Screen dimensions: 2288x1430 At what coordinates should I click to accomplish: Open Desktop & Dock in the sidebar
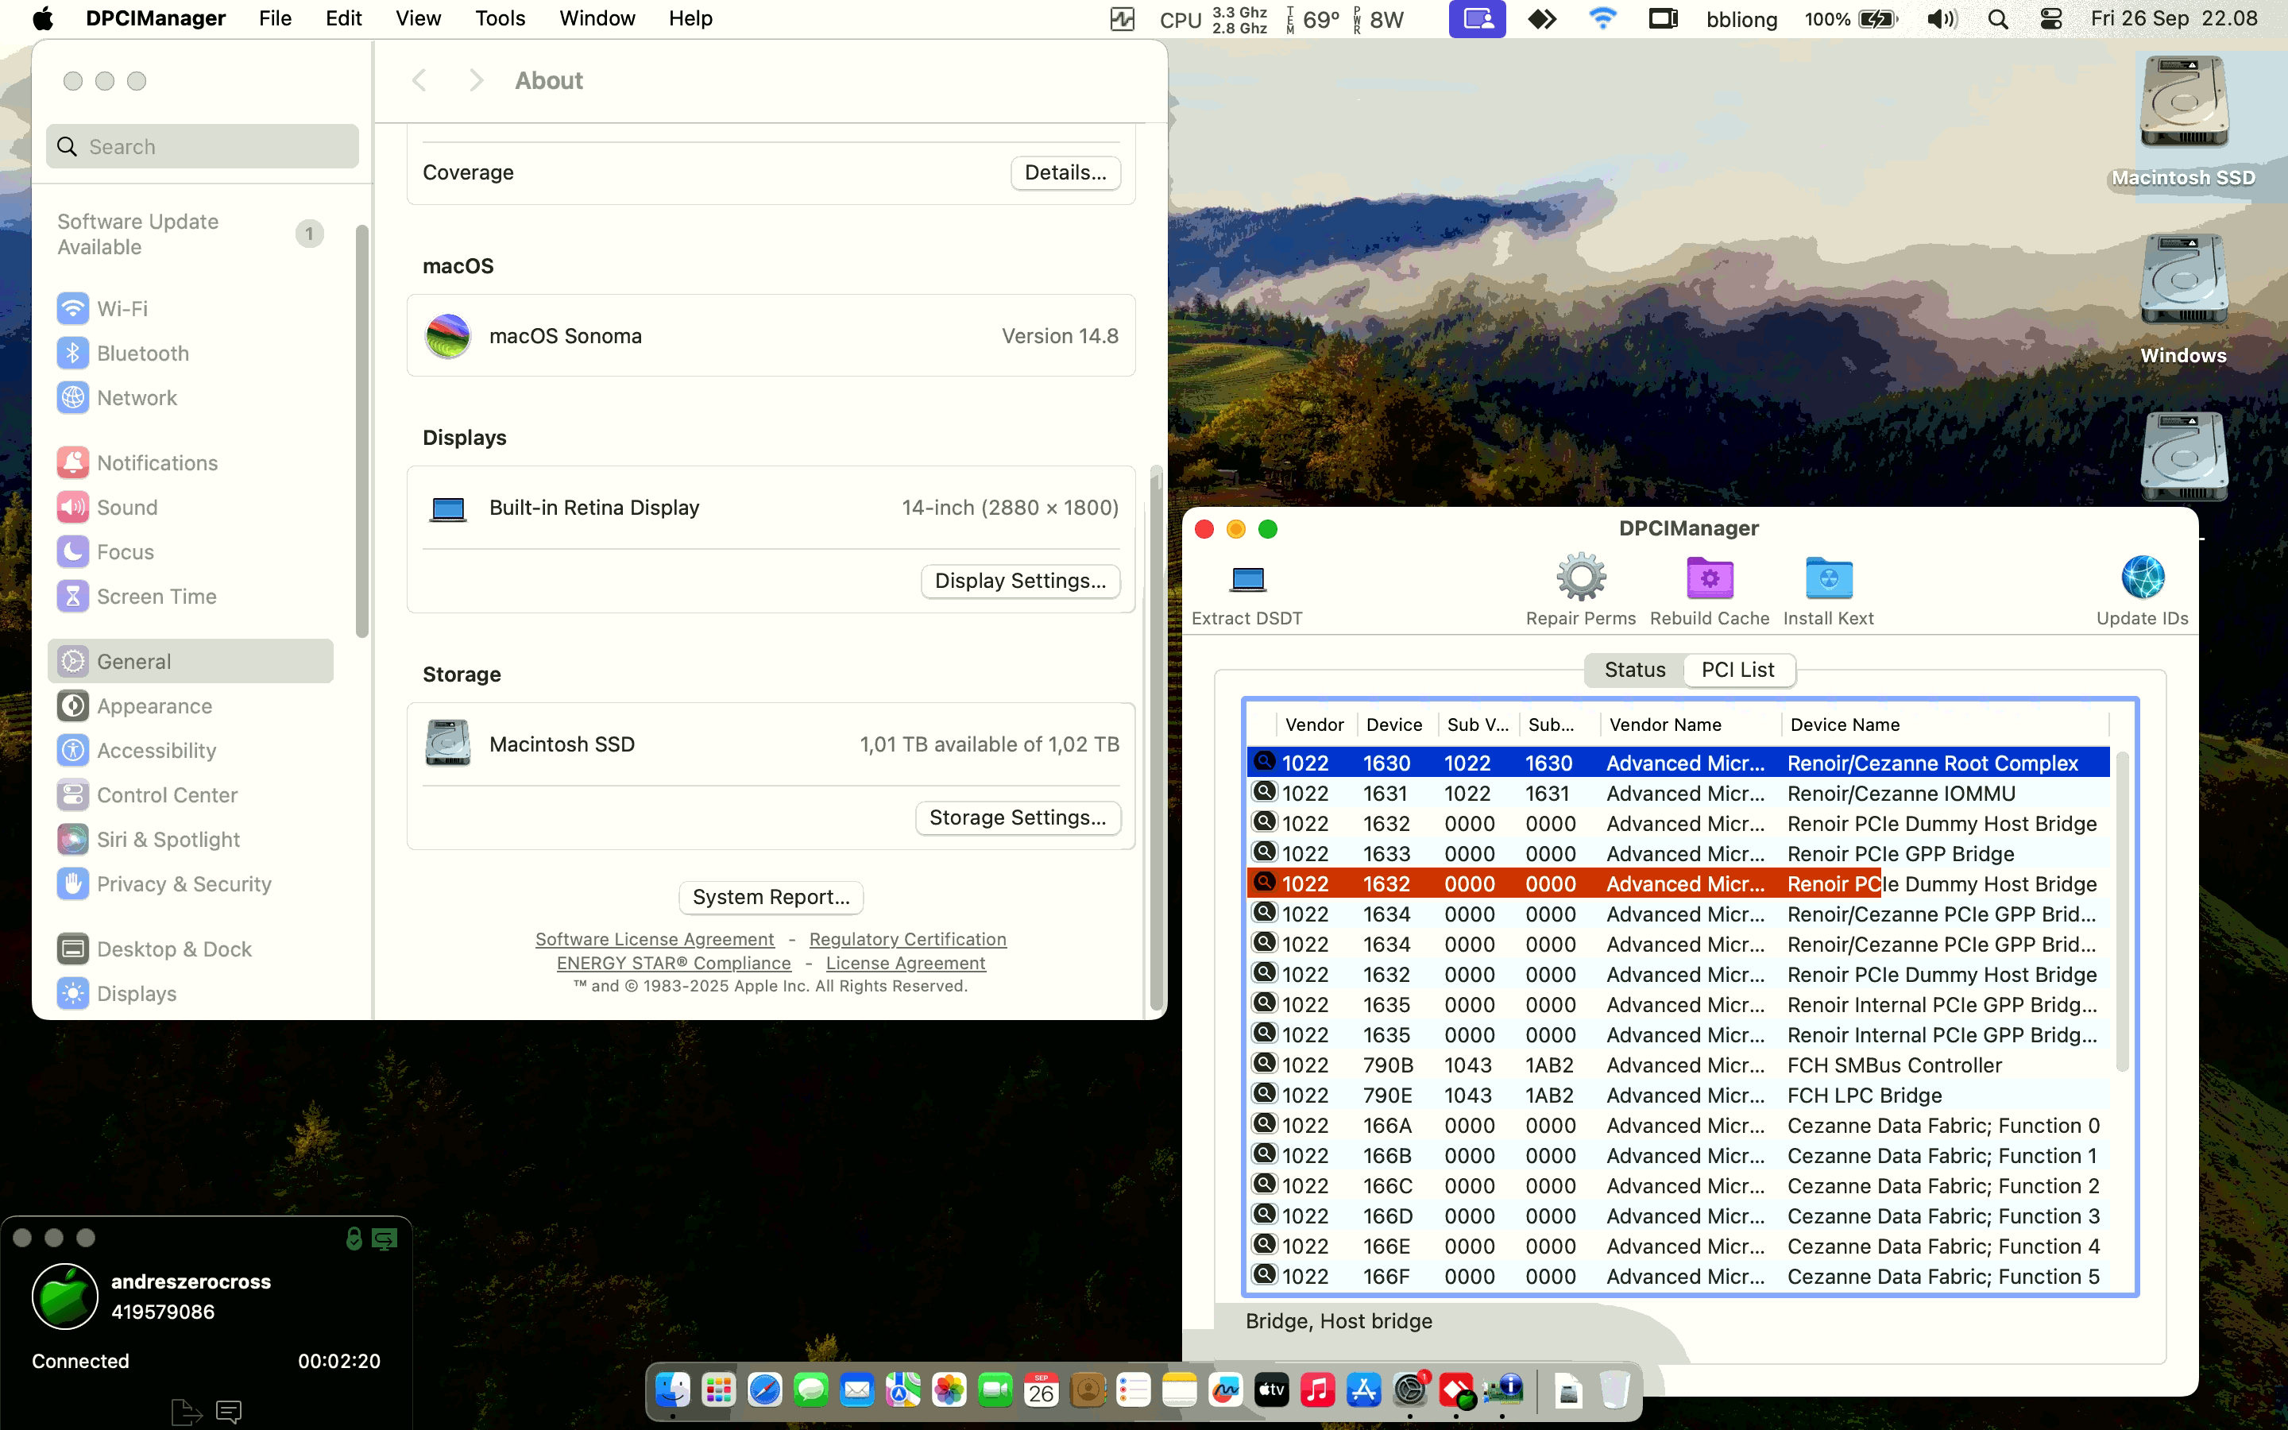pyautogui.click(x=190, y=949)
